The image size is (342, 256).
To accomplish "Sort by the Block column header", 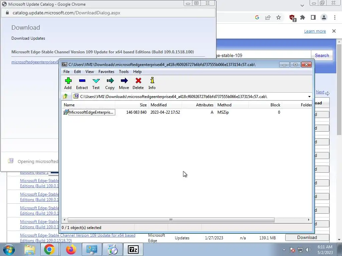I will 265,105.
